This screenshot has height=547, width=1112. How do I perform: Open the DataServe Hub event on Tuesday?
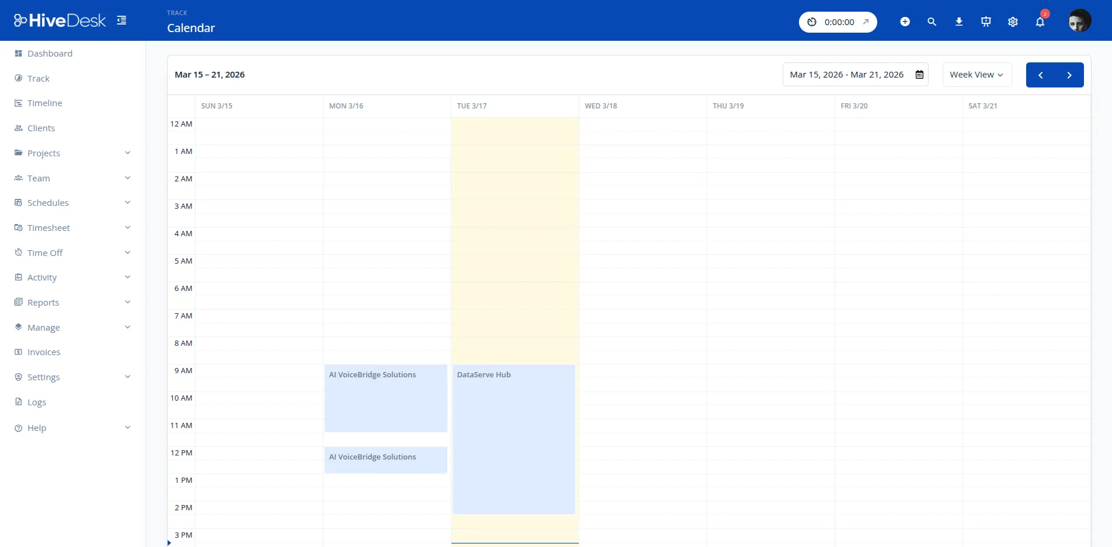pos(513,437)
